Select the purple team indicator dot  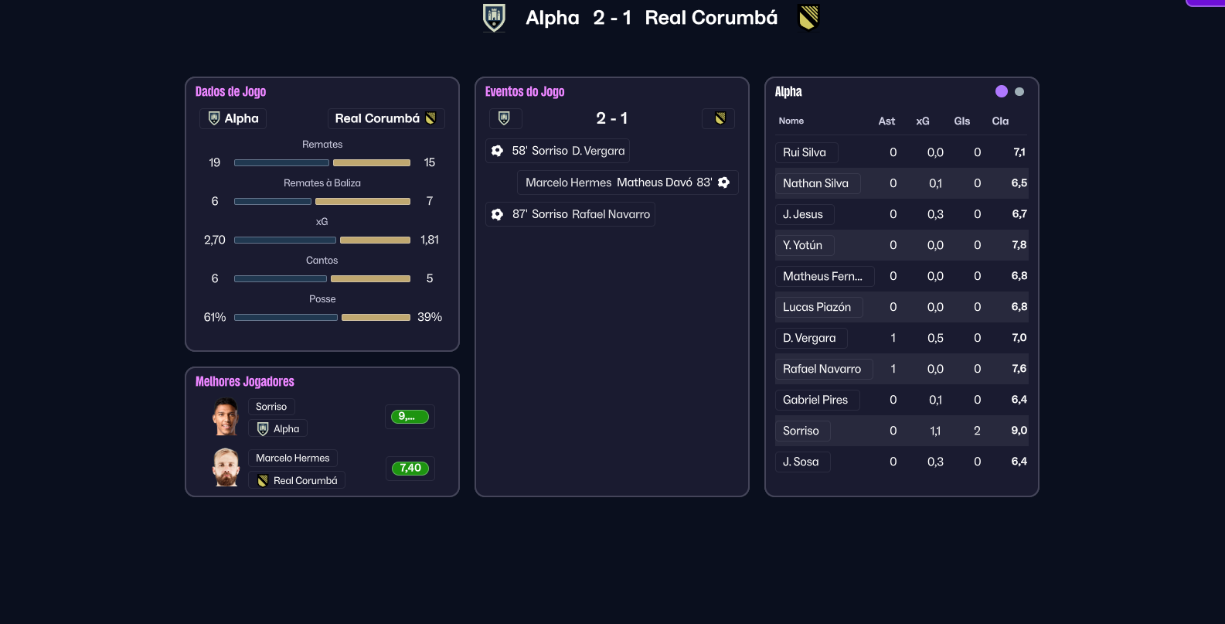click(1002, 91)
